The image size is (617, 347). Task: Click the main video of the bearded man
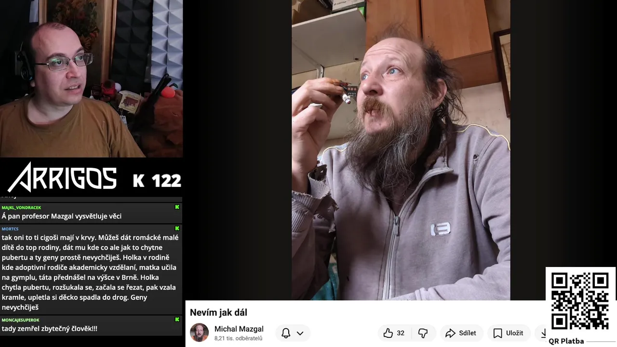coord(401,150)
